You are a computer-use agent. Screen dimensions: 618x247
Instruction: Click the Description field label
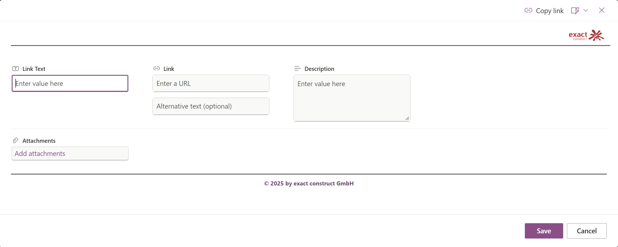(x=319, y=69)
